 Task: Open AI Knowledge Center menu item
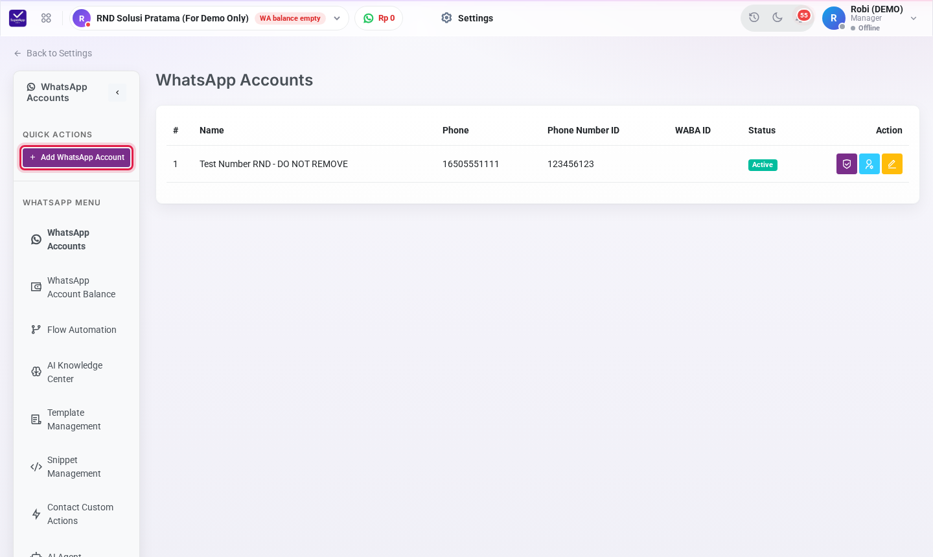click(76, 372)
